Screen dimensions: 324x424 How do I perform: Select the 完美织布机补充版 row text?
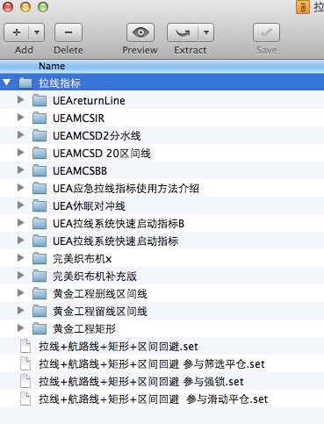pyautogui.click(x=95, y=277)
